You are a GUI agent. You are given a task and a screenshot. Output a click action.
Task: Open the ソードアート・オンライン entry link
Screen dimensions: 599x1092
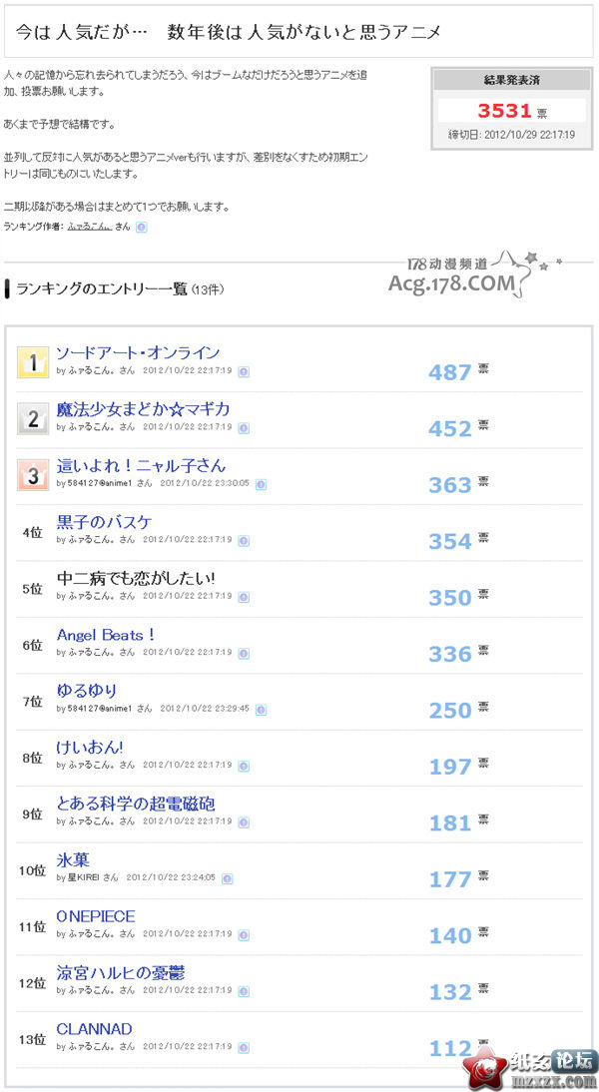[138, 353]
